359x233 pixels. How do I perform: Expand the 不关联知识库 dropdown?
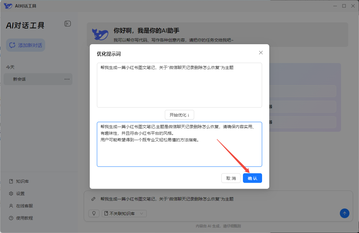124,214
